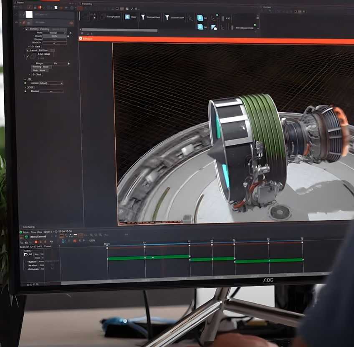This screenshot has height=347, width=354.
Task: Click the S2 marker on the timeline
Action: (189, 241)
